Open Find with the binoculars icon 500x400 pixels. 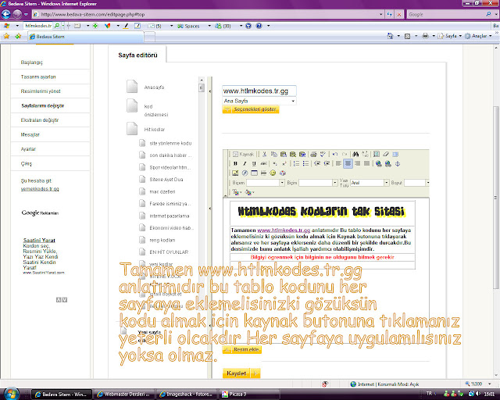tap(356, 154)
